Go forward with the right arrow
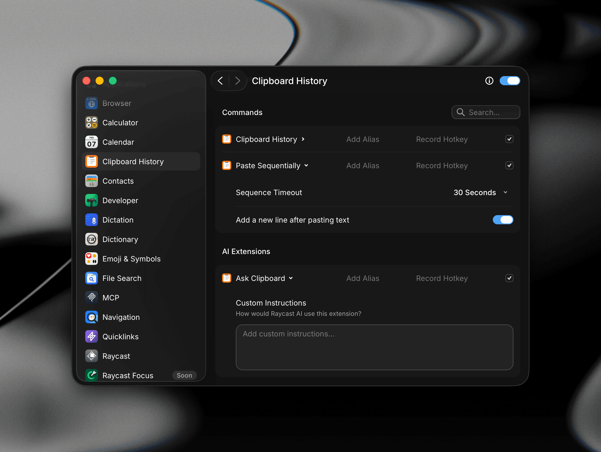Screen dimensions: 601x452 tap(238, 81)
